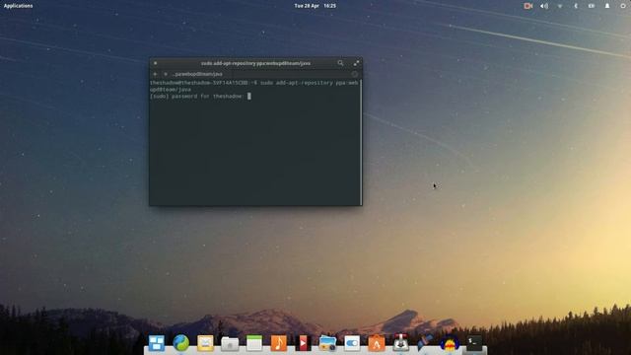Open the battery power indicator
The width and height of the screenshot is (631, 355).
(592, 6)
